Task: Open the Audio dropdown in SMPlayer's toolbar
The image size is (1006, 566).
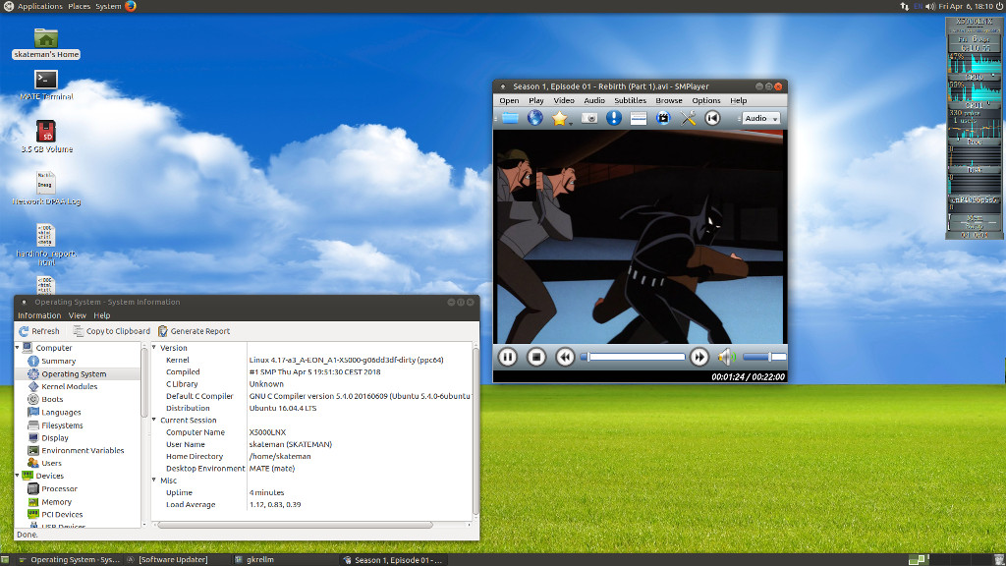Action: (x=761, y=118)
